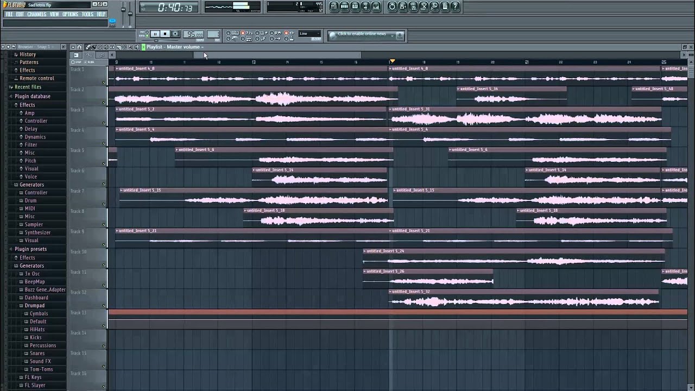Open the Browser panel menu arrow
Viewport: 695px width, 391px height.
tap(3, 47)
